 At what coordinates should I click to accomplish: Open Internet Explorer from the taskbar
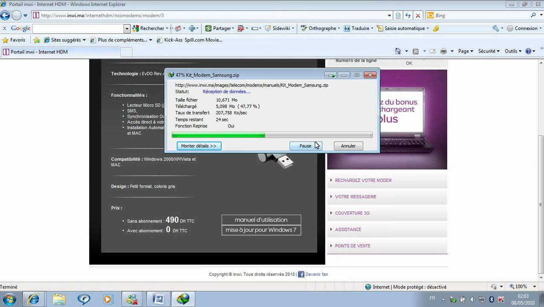(33, 299)
